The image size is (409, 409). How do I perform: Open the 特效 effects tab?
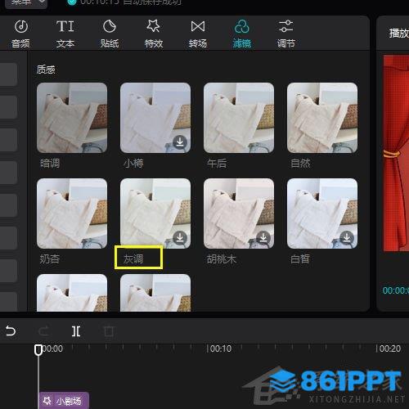tap(154, 34)
